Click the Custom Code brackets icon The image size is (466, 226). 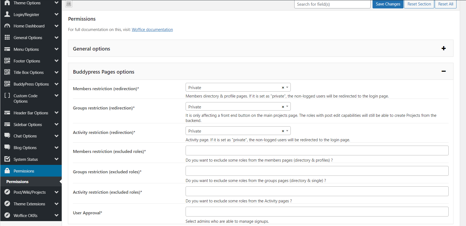pyautogui.click(x=7, y=96)
